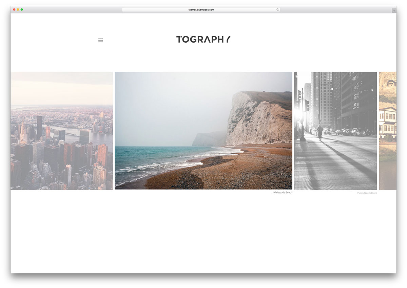Screen dimensions: 407x288
Task: Open the Malesuada Beach caption link
Action: (x=283, y=192)
